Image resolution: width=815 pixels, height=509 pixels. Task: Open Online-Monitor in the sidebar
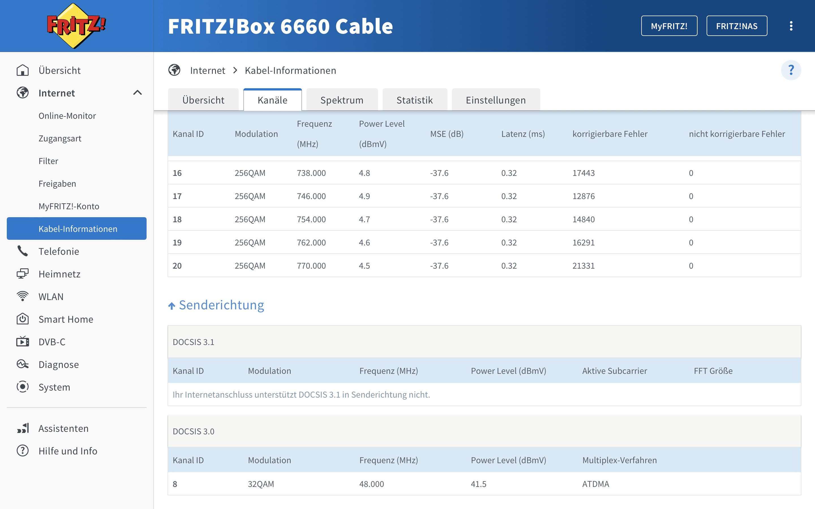point(67,115)
